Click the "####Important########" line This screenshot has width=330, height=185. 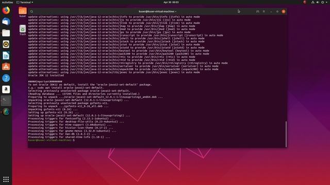(x=45, y=81)
